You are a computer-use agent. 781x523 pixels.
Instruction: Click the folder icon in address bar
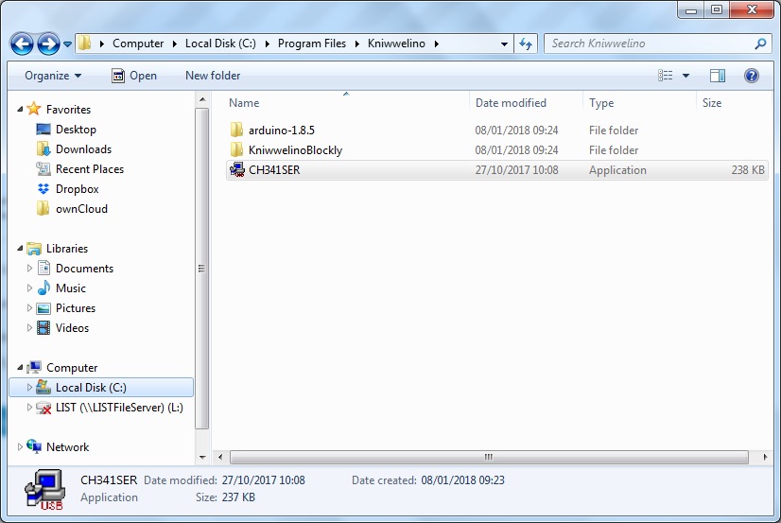[85, 43]
